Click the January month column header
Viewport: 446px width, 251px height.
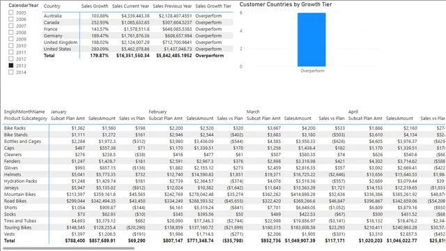(59, 112)
